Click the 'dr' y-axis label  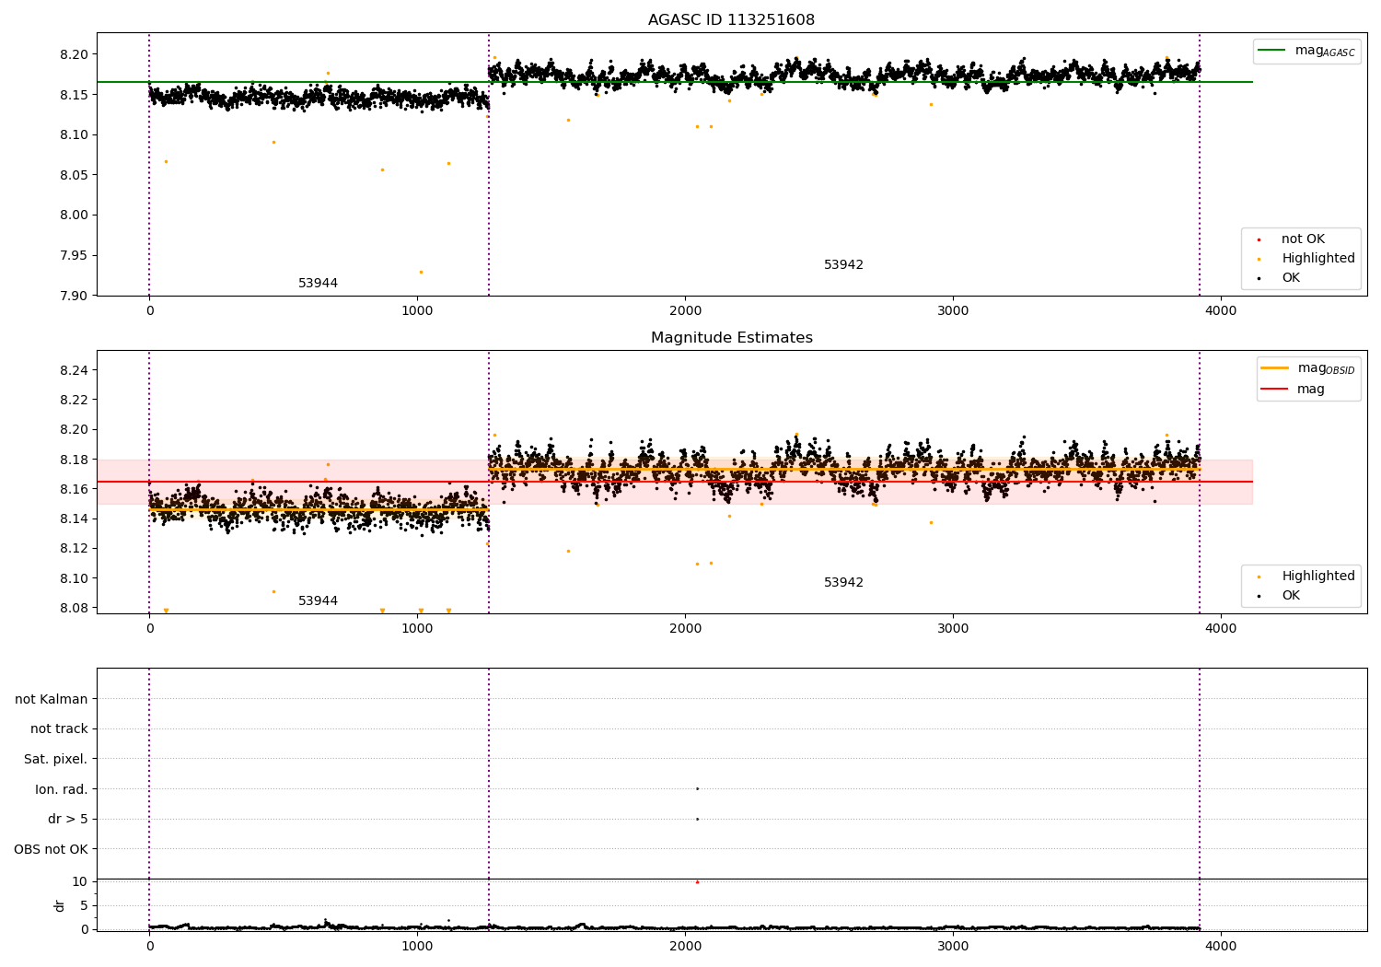click(x=60, y=906)
